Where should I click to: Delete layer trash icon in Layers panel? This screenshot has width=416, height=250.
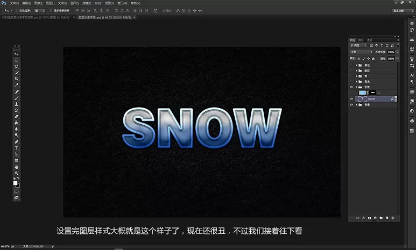pos(393,218)
